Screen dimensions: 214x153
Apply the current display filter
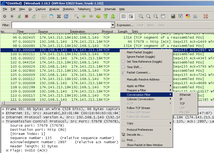click(151, 25)
